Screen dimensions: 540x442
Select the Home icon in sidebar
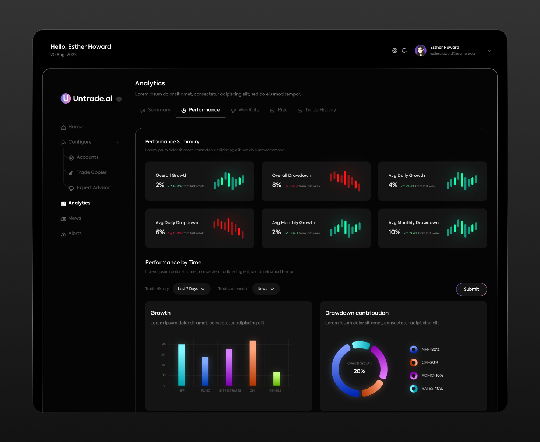[x=63, y=127]
